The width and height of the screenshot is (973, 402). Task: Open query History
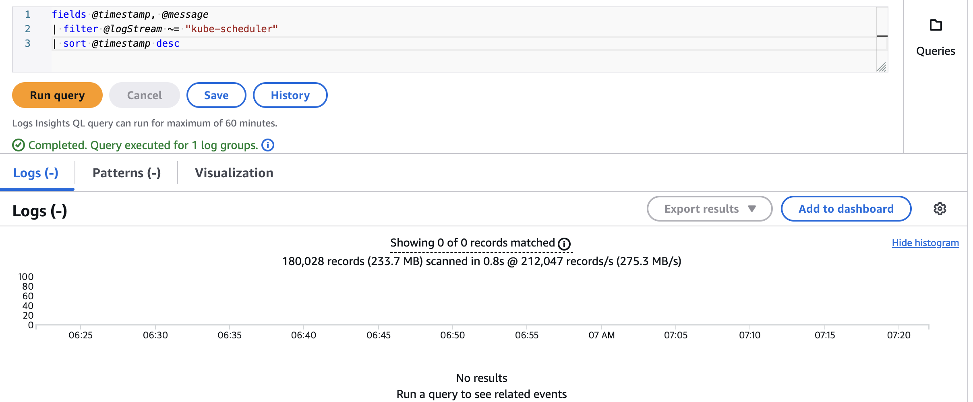(290, 95)
